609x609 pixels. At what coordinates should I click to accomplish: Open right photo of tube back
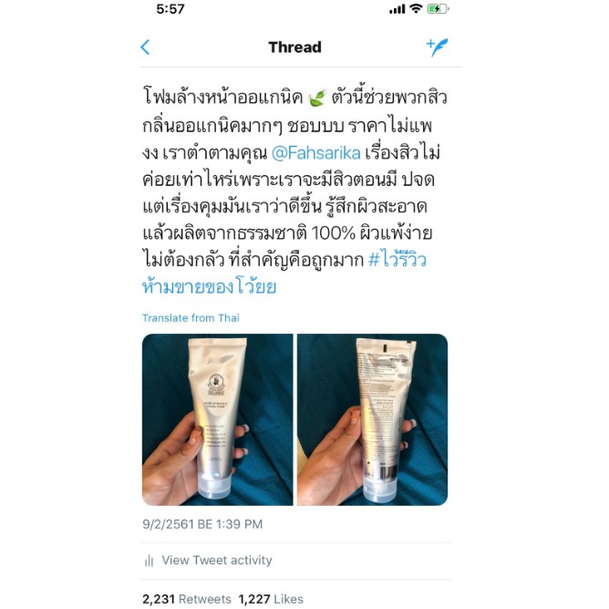coord(373,419)
